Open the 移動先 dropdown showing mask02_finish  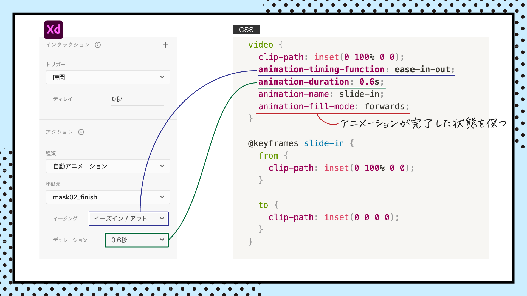click(108, 197)
